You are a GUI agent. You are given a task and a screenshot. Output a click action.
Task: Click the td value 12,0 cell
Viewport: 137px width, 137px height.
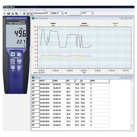[x=85, y=122]
